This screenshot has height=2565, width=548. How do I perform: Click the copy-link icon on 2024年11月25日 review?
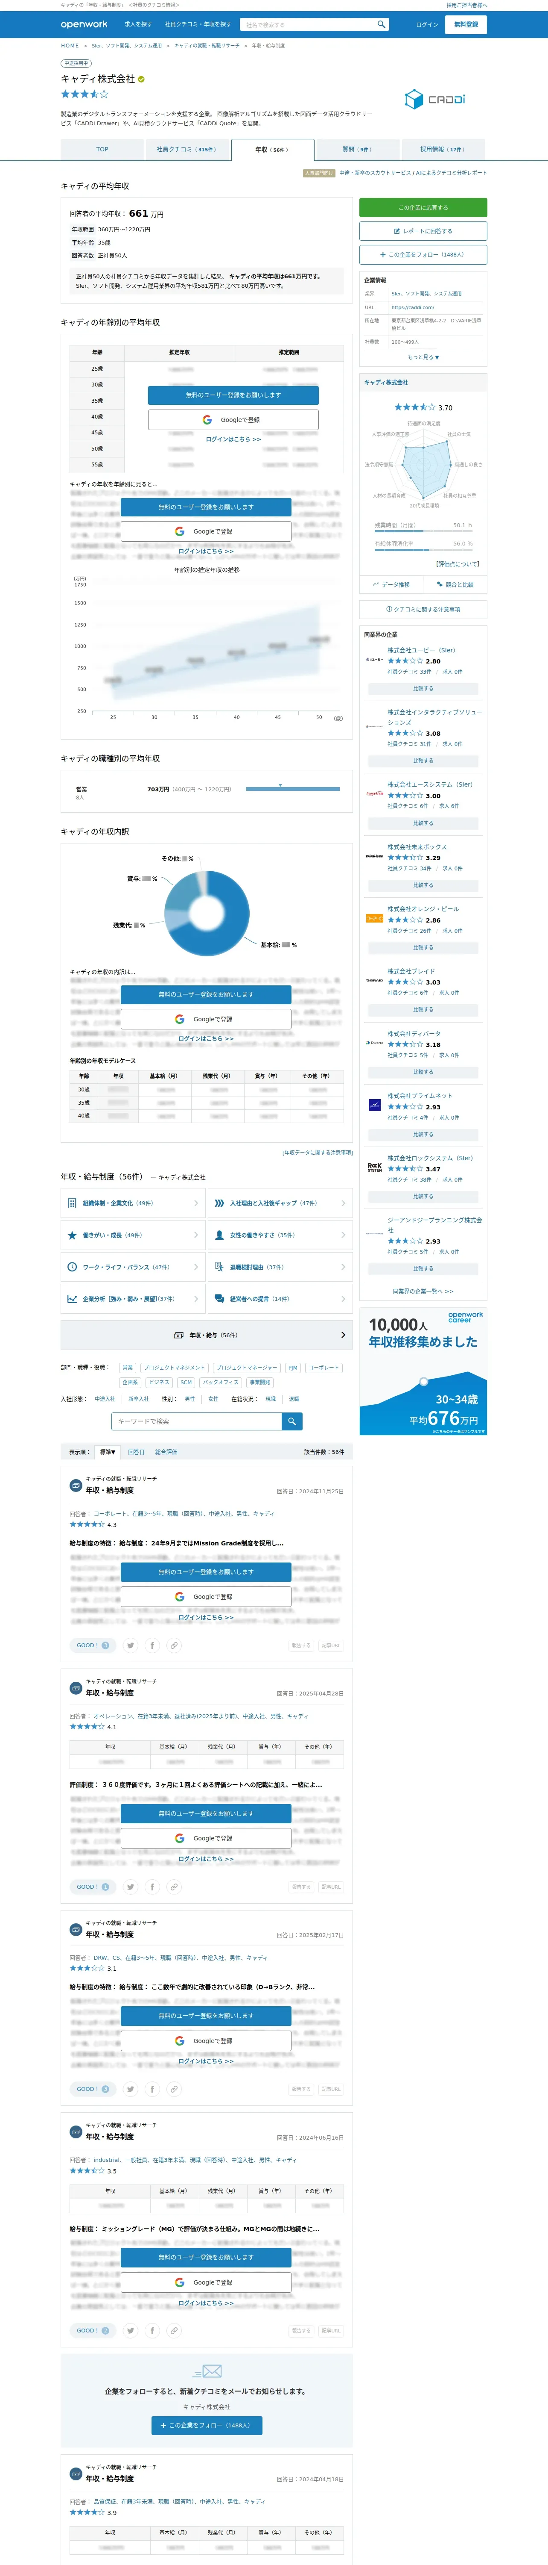[x=174, y=1645]
